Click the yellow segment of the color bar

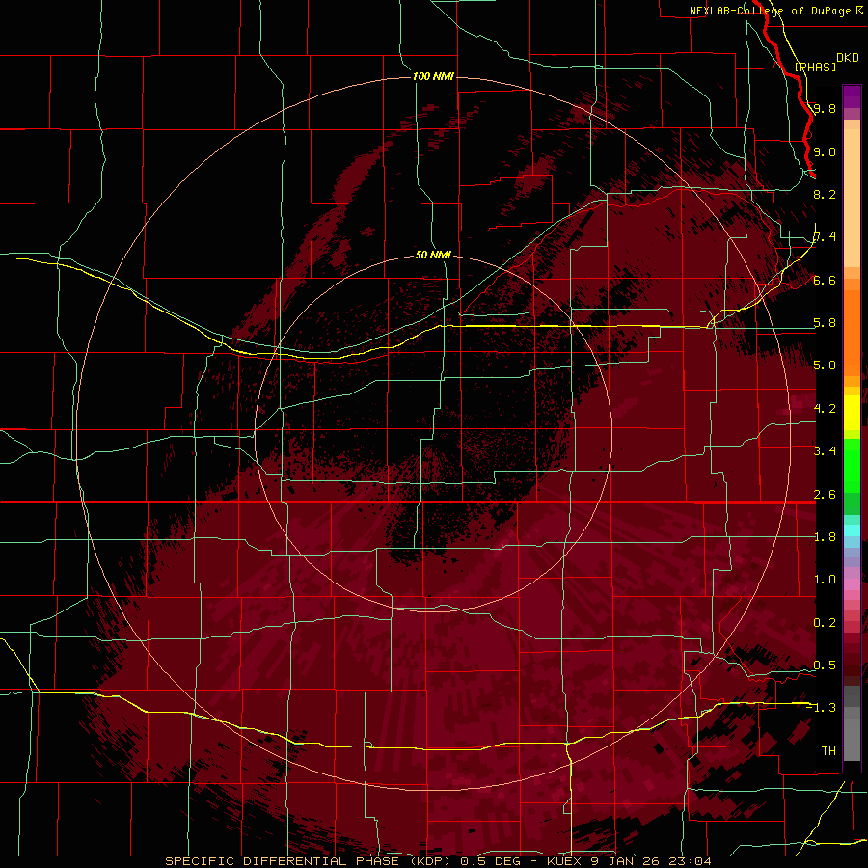[852, 413]
